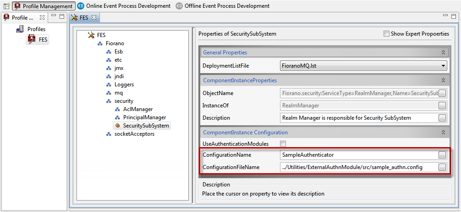Select the mq node icon
The height and width of the screenshot is (212, 461).
click(109, 93)
